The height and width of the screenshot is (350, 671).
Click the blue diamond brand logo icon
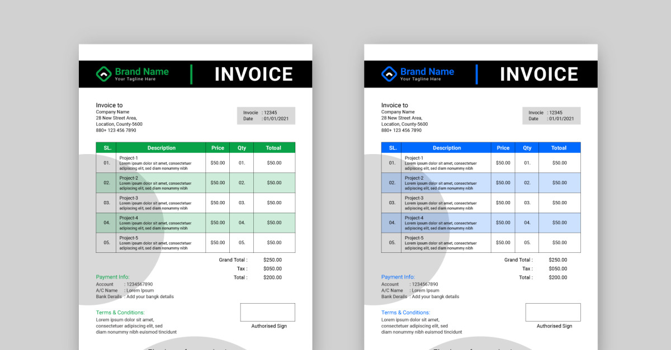pyautogui.click(x=389, y=74)
